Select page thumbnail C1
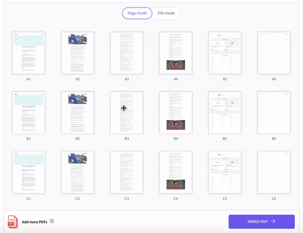Screen dimensions: 303x233 tap(29, 172)
